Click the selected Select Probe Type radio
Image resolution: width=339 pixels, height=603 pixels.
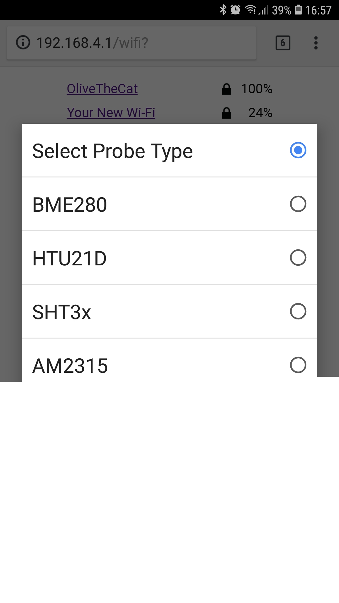[x=298, y=150]
